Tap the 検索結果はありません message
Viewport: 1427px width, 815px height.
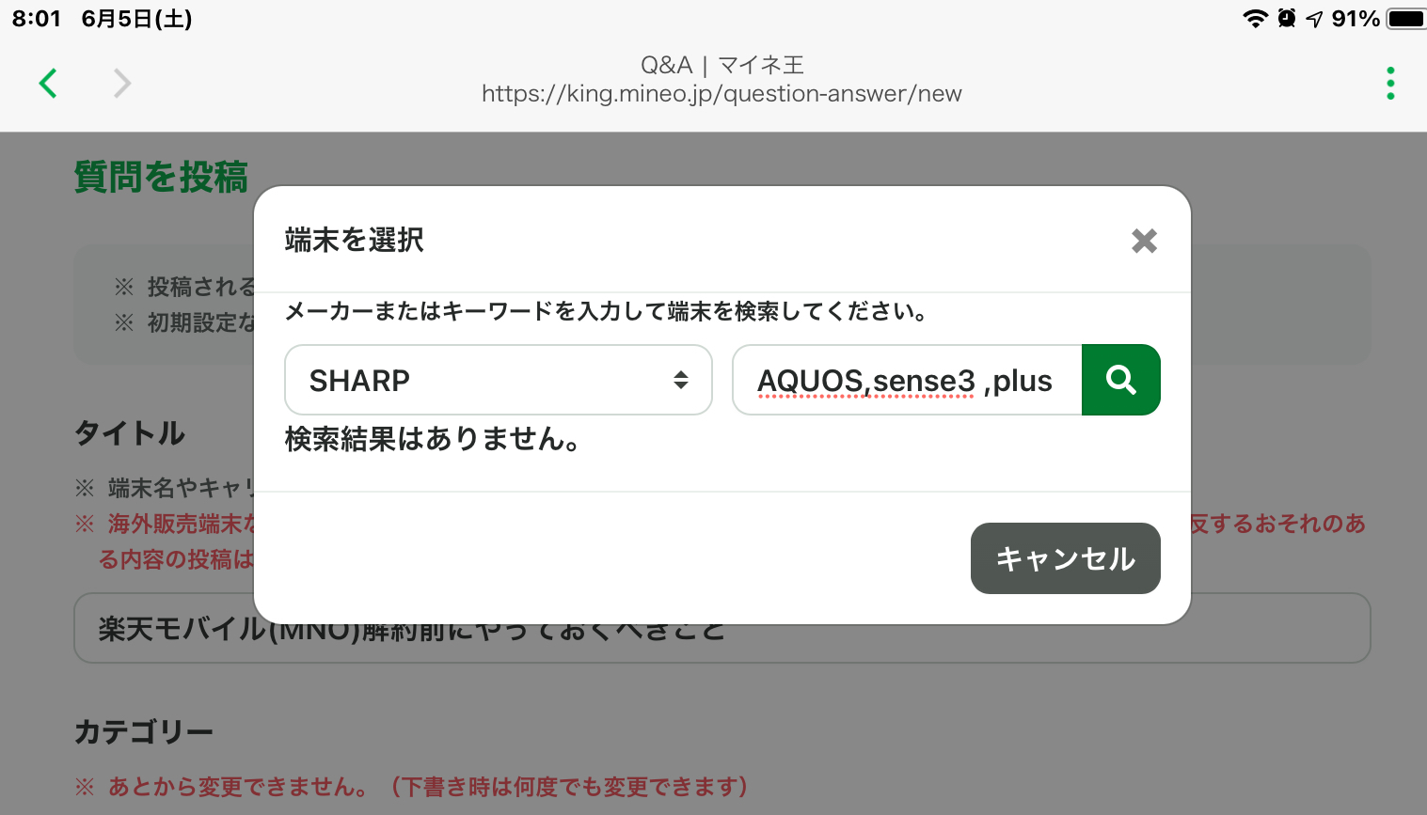point(432,439)
